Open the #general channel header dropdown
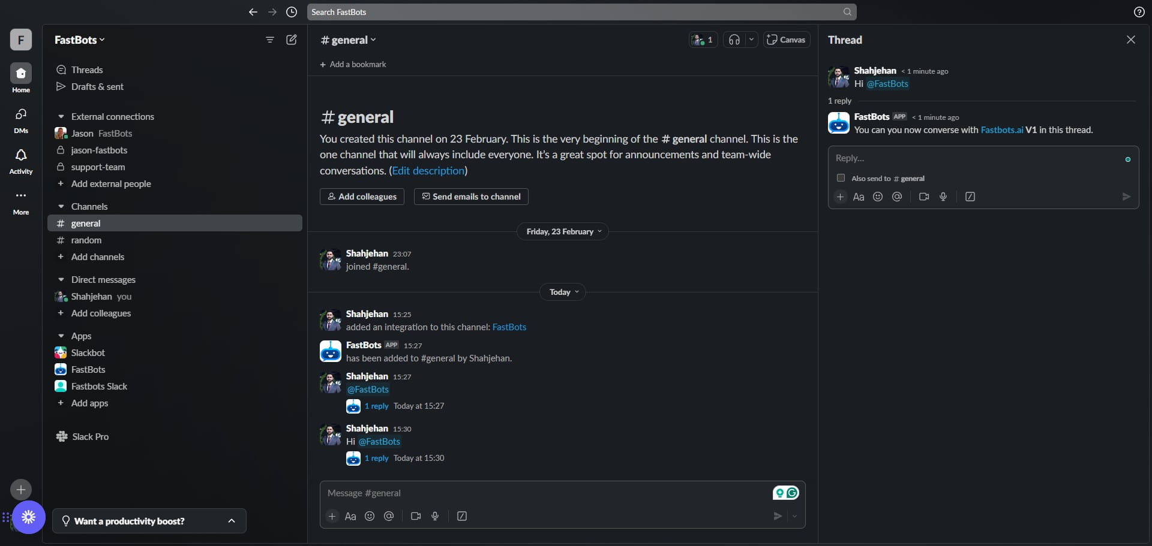This screenshot has height=546, width=1152. tap(349, 40)
